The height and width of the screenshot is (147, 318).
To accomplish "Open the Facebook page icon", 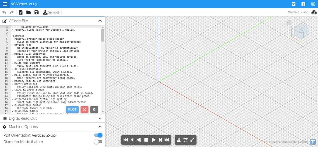I will tap(303, 4).
